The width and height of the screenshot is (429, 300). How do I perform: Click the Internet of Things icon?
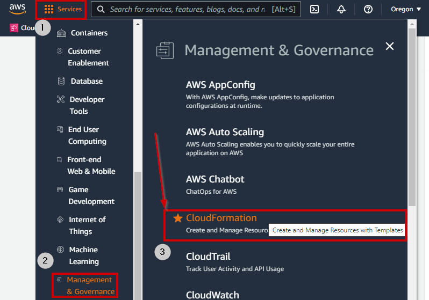[60, 219]
